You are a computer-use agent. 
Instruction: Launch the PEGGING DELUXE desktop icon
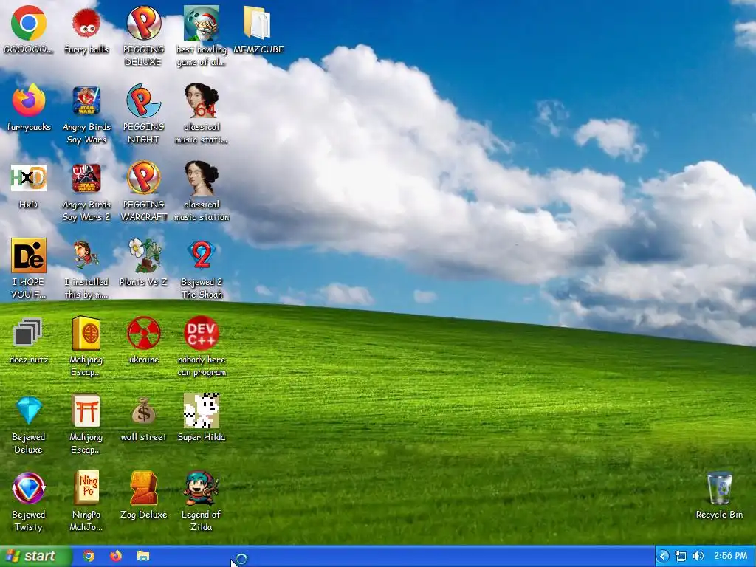tap(144, 24)
